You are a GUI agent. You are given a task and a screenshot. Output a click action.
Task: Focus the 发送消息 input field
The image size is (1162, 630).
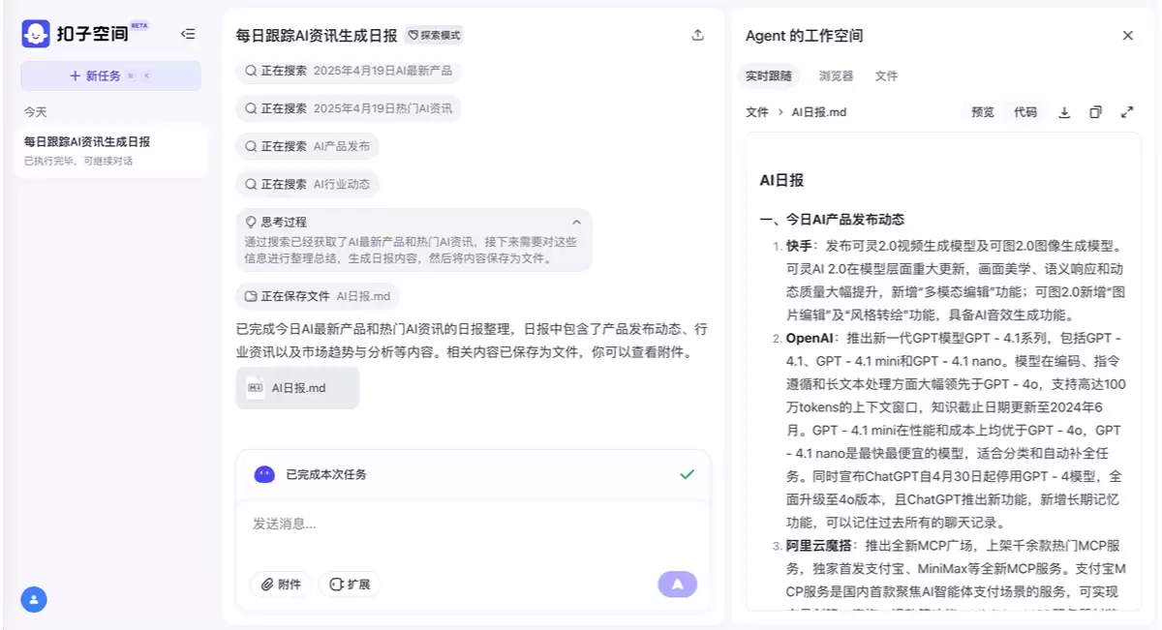click(474, 524)
